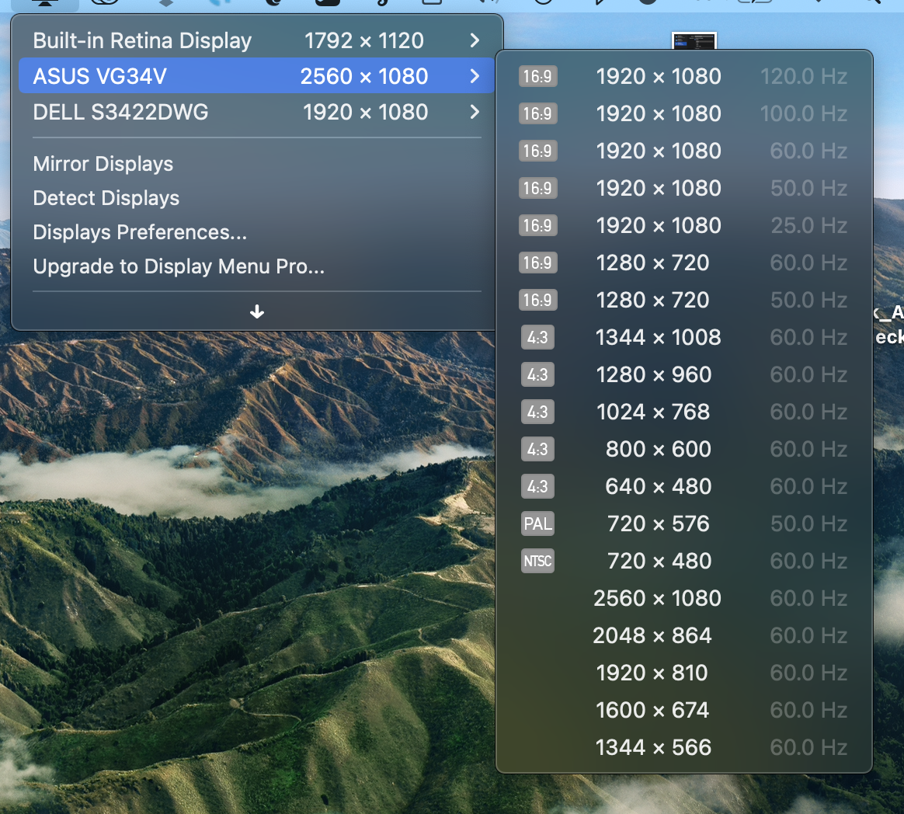
Task: Click the down arrow at the menu bottom
Action: coord(256,312)
